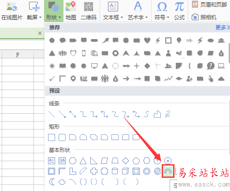The height and width of the screenshot is (191, 230).
Task: Choose the pointing hand recommended shape
Action: [211, 79]
